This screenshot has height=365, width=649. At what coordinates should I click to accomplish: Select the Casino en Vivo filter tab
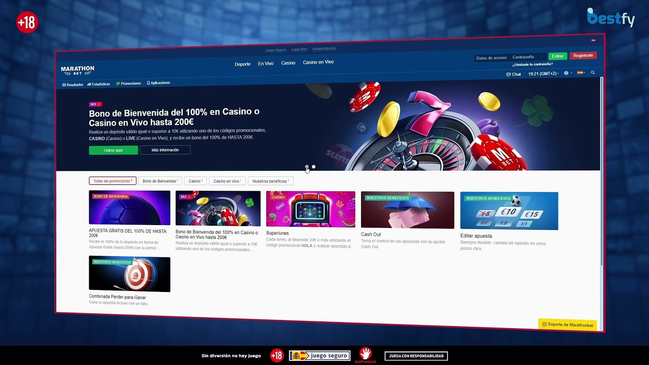(227, 181)
